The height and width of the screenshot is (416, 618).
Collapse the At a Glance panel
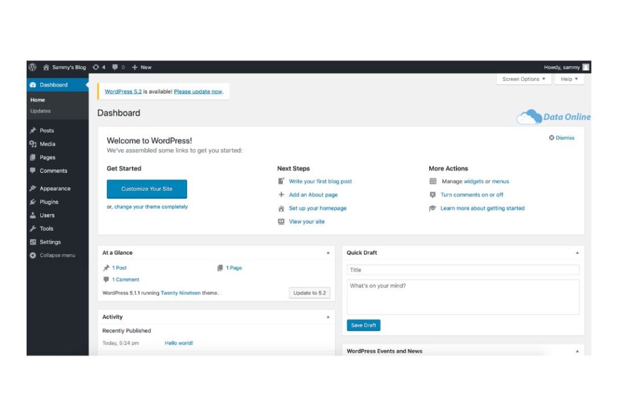[x=328, y=253]
